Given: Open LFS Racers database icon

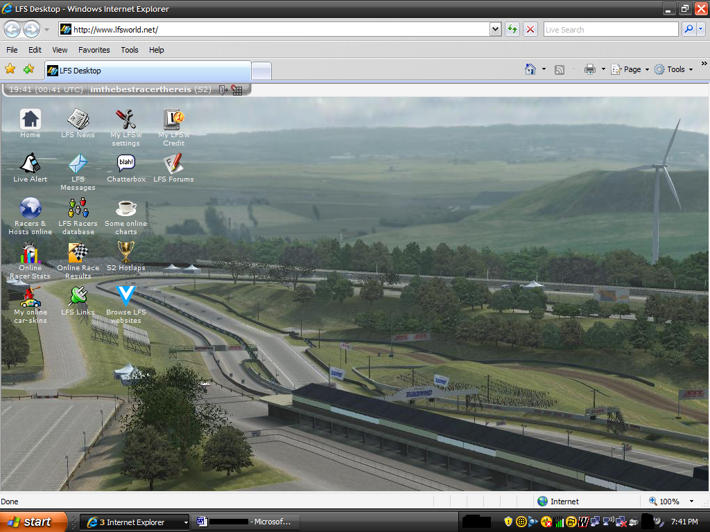Looking at the screenshot, I should click(x=78, y=216).
